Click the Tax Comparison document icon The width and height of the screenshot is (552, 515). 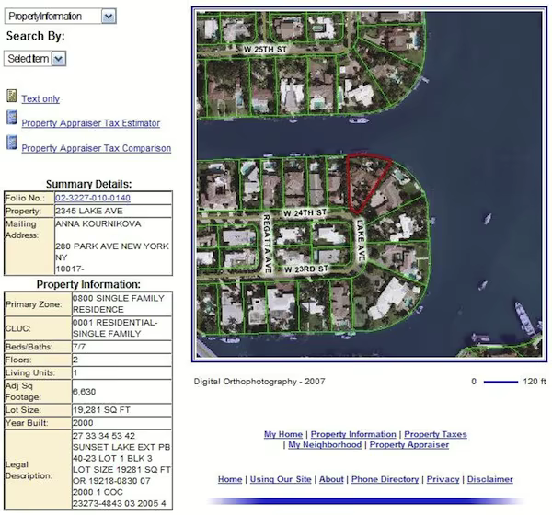[x=12, y=143]
